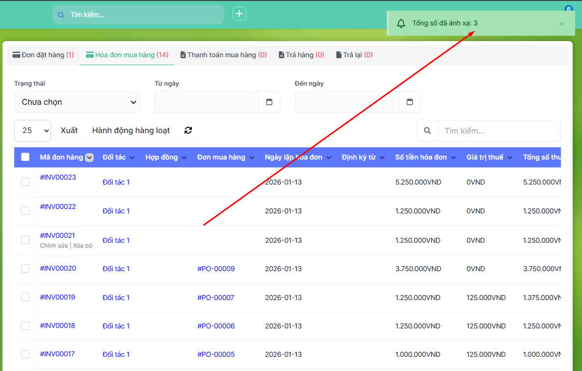Click Hành động hàng loạt button
This screenshot has height=371, width=582.
(x=131, y=131)
